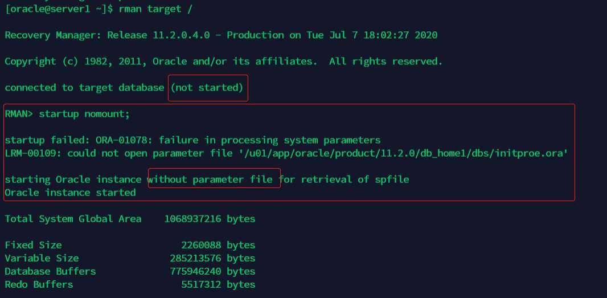
Task: Click the 'Fixed Size' label
Action: (33, 245)
